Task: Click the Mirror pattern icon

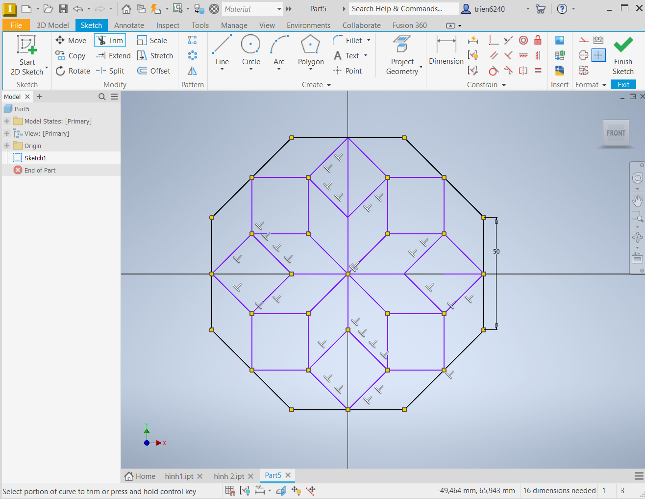Action: pyautogui.click(x=193, y=71)
